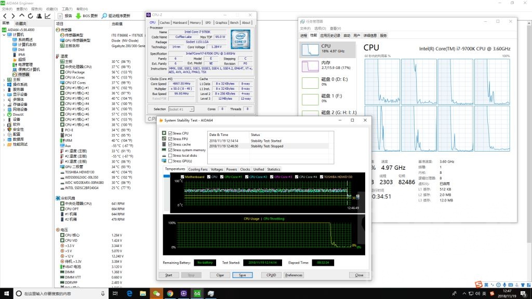Open Preferences in the stability test
Screen dimensions: 532x299
point(294,275)
